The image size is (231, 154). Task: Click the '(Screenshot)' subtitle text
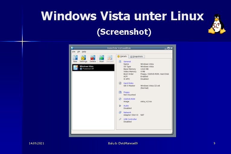coord(124,32)
